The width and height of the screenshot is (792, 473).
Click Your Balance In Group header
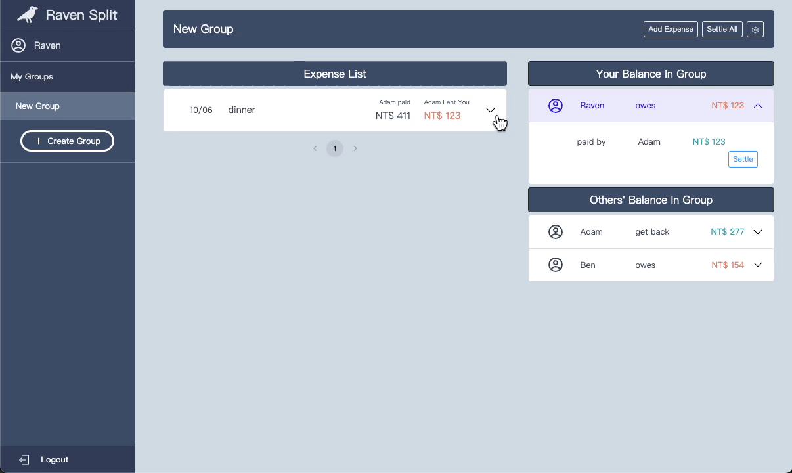click(651, 74)
